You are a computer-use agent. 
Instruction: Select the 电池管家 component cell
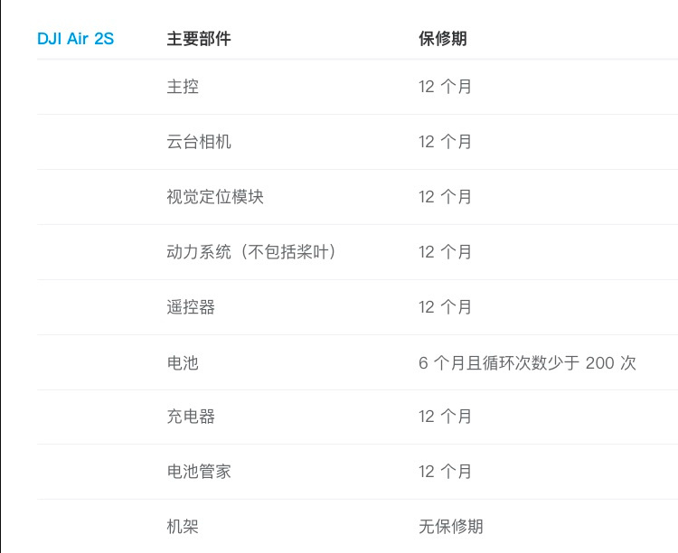point(199,472)
